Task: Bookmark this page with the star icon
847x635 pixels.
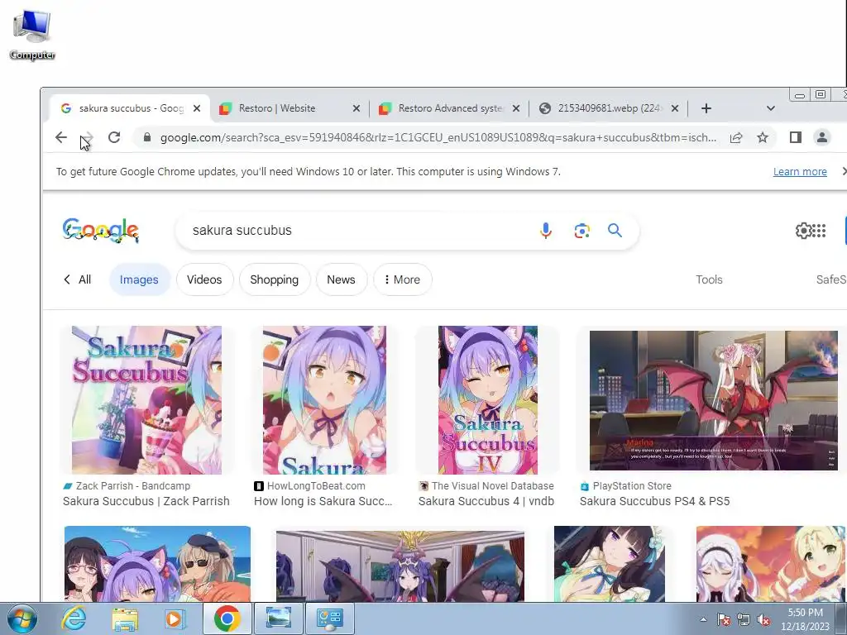Action: pyautogui.click(x=762, y=138)
